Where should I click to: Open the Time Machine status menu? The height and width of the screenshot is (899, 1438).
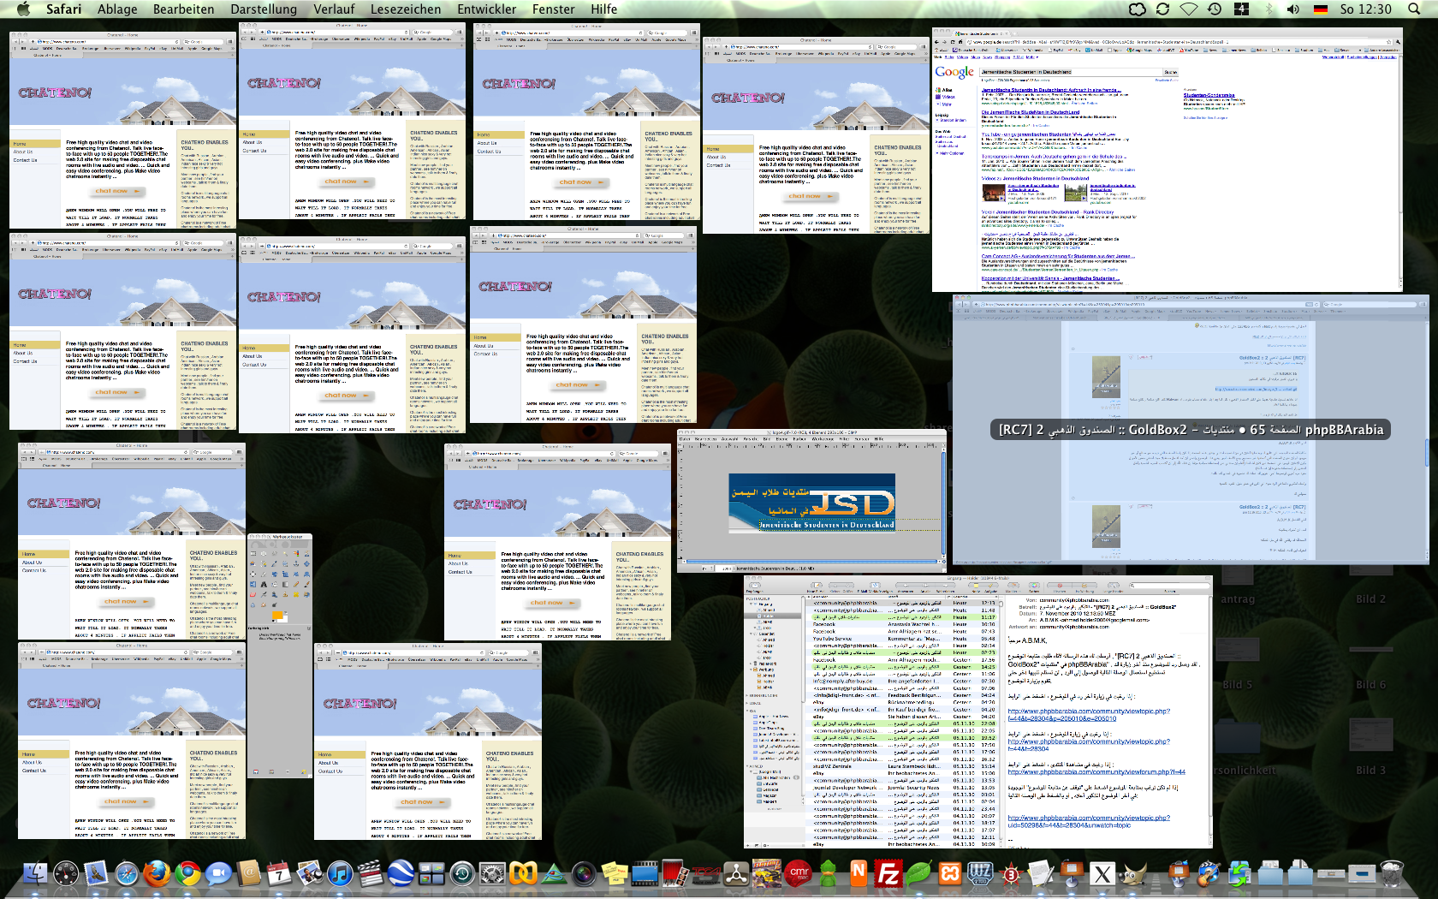click(x=1215, y=9)
